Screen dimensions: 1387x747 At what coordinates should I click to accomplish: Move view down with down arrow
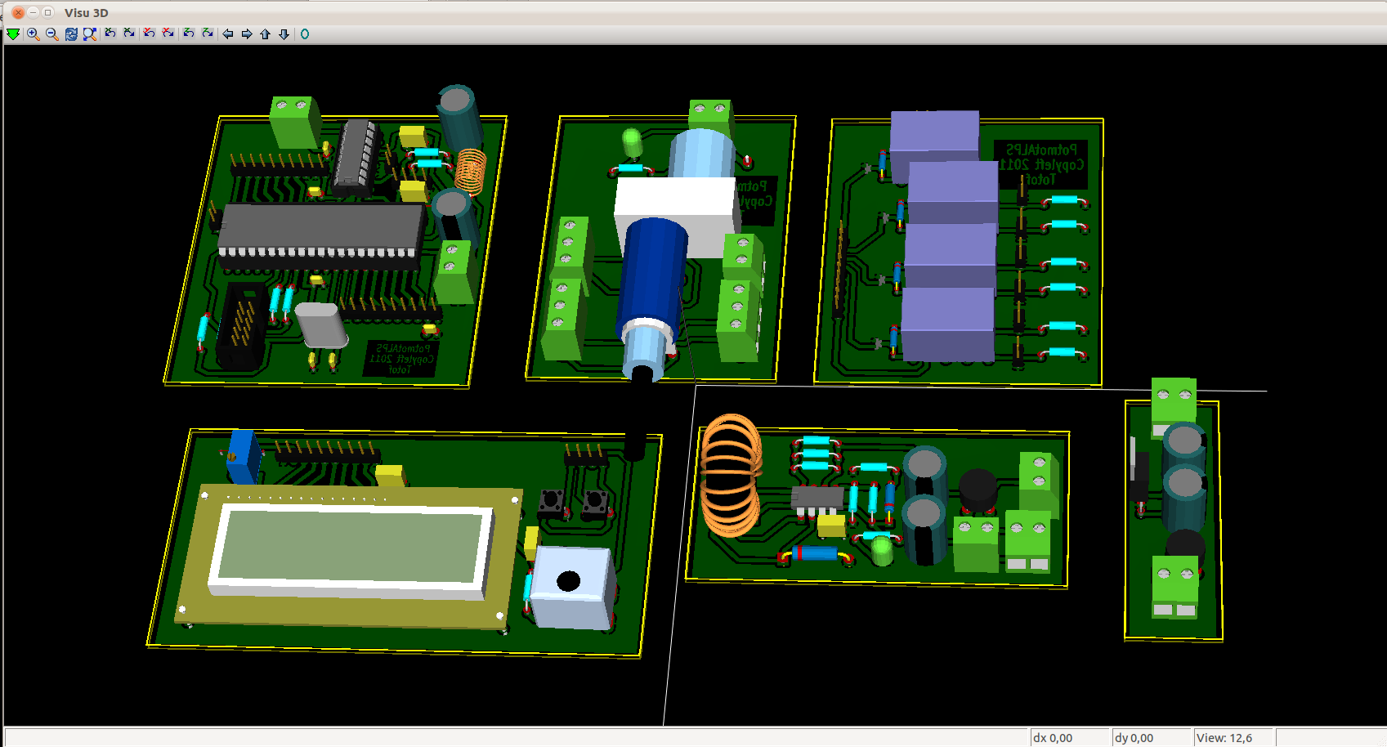coord(284,34)
